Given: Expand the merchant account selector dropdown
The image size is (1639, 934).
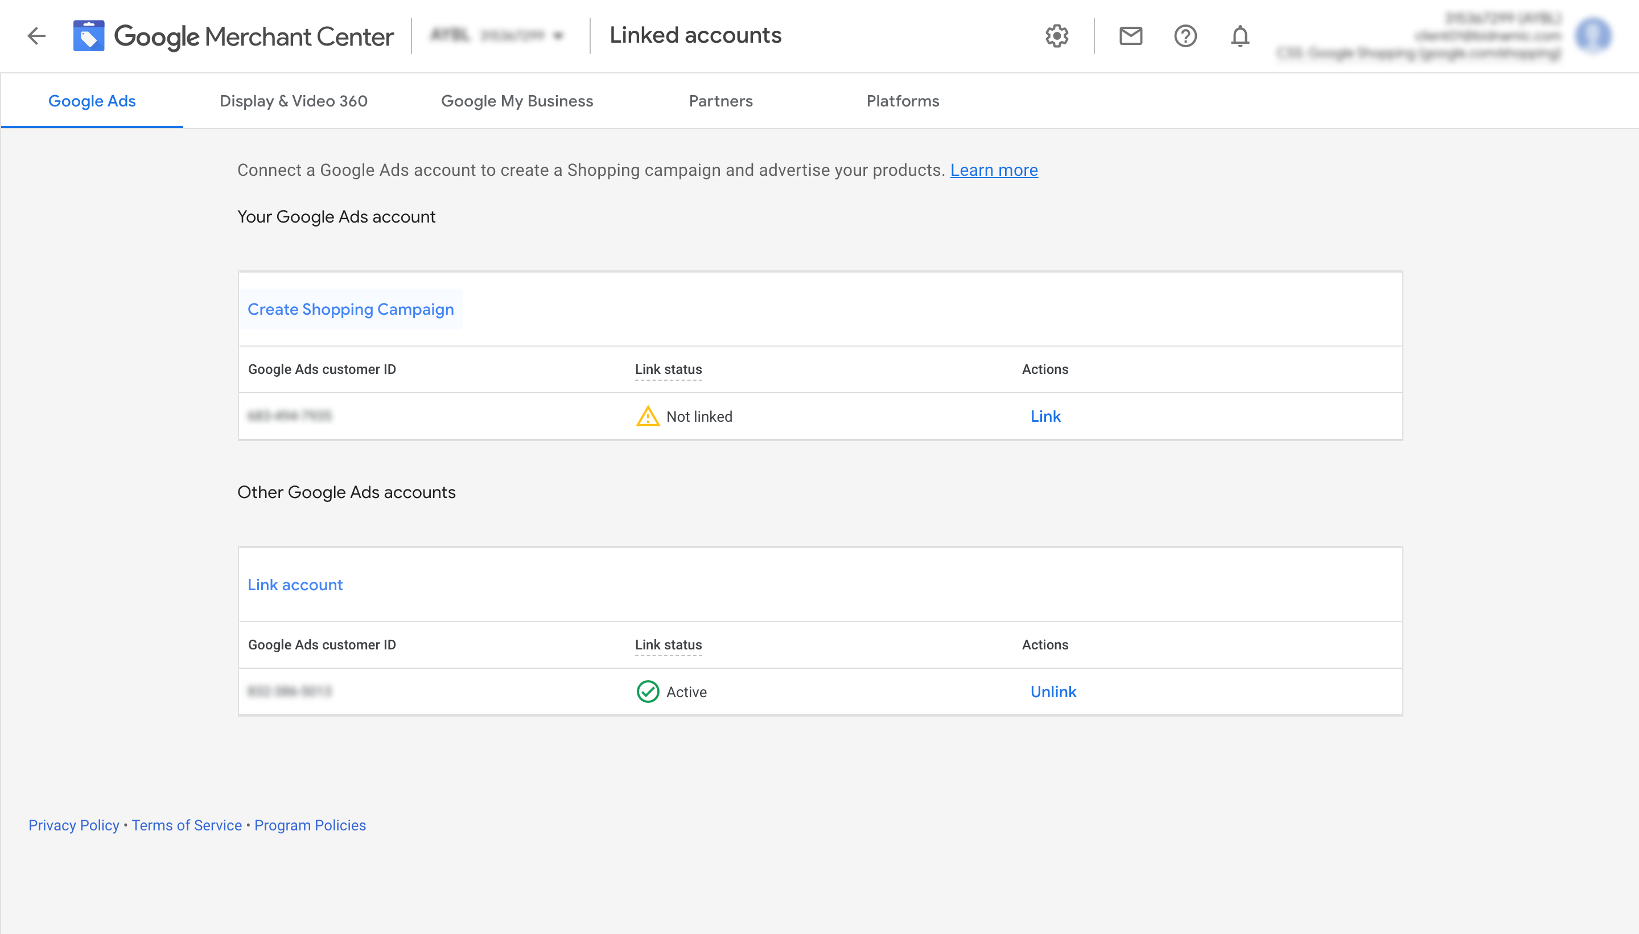Looking at the screenshot, I should pyautogui.click(x=497, y=36).
